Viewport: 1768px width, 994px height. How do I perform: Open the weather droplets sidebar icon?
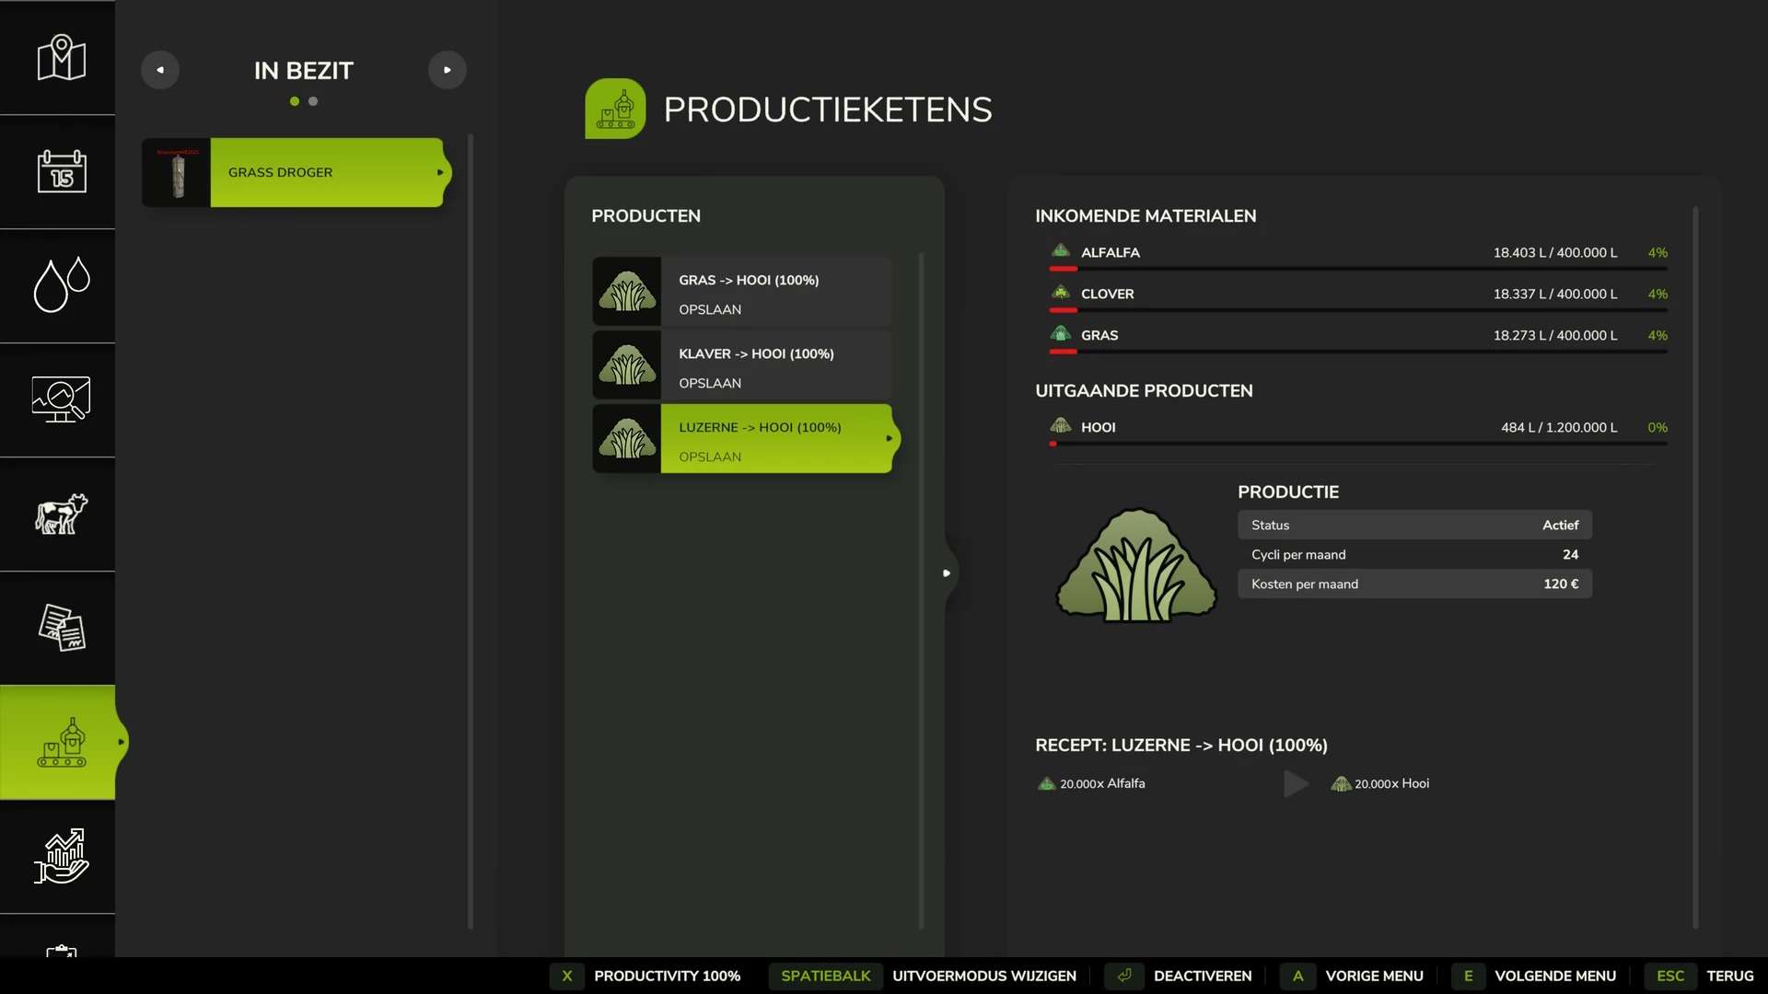tap(61, 285)
